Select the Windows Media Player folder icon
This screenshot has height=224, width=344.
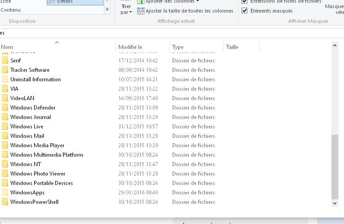click(5, 145)
